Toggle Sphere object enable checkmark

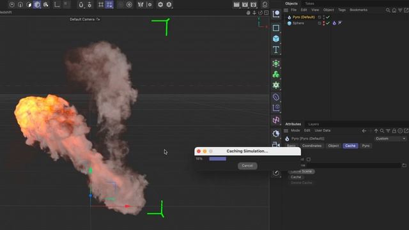[x=328, y=23]
